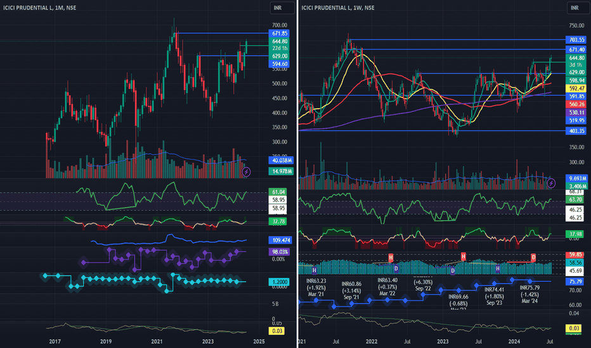Image resolution: width=591 pixels, height=348 pixels.
Task: Select the 3d 1h countdown label
Action: pyautogui.click(x=576, y=65)
